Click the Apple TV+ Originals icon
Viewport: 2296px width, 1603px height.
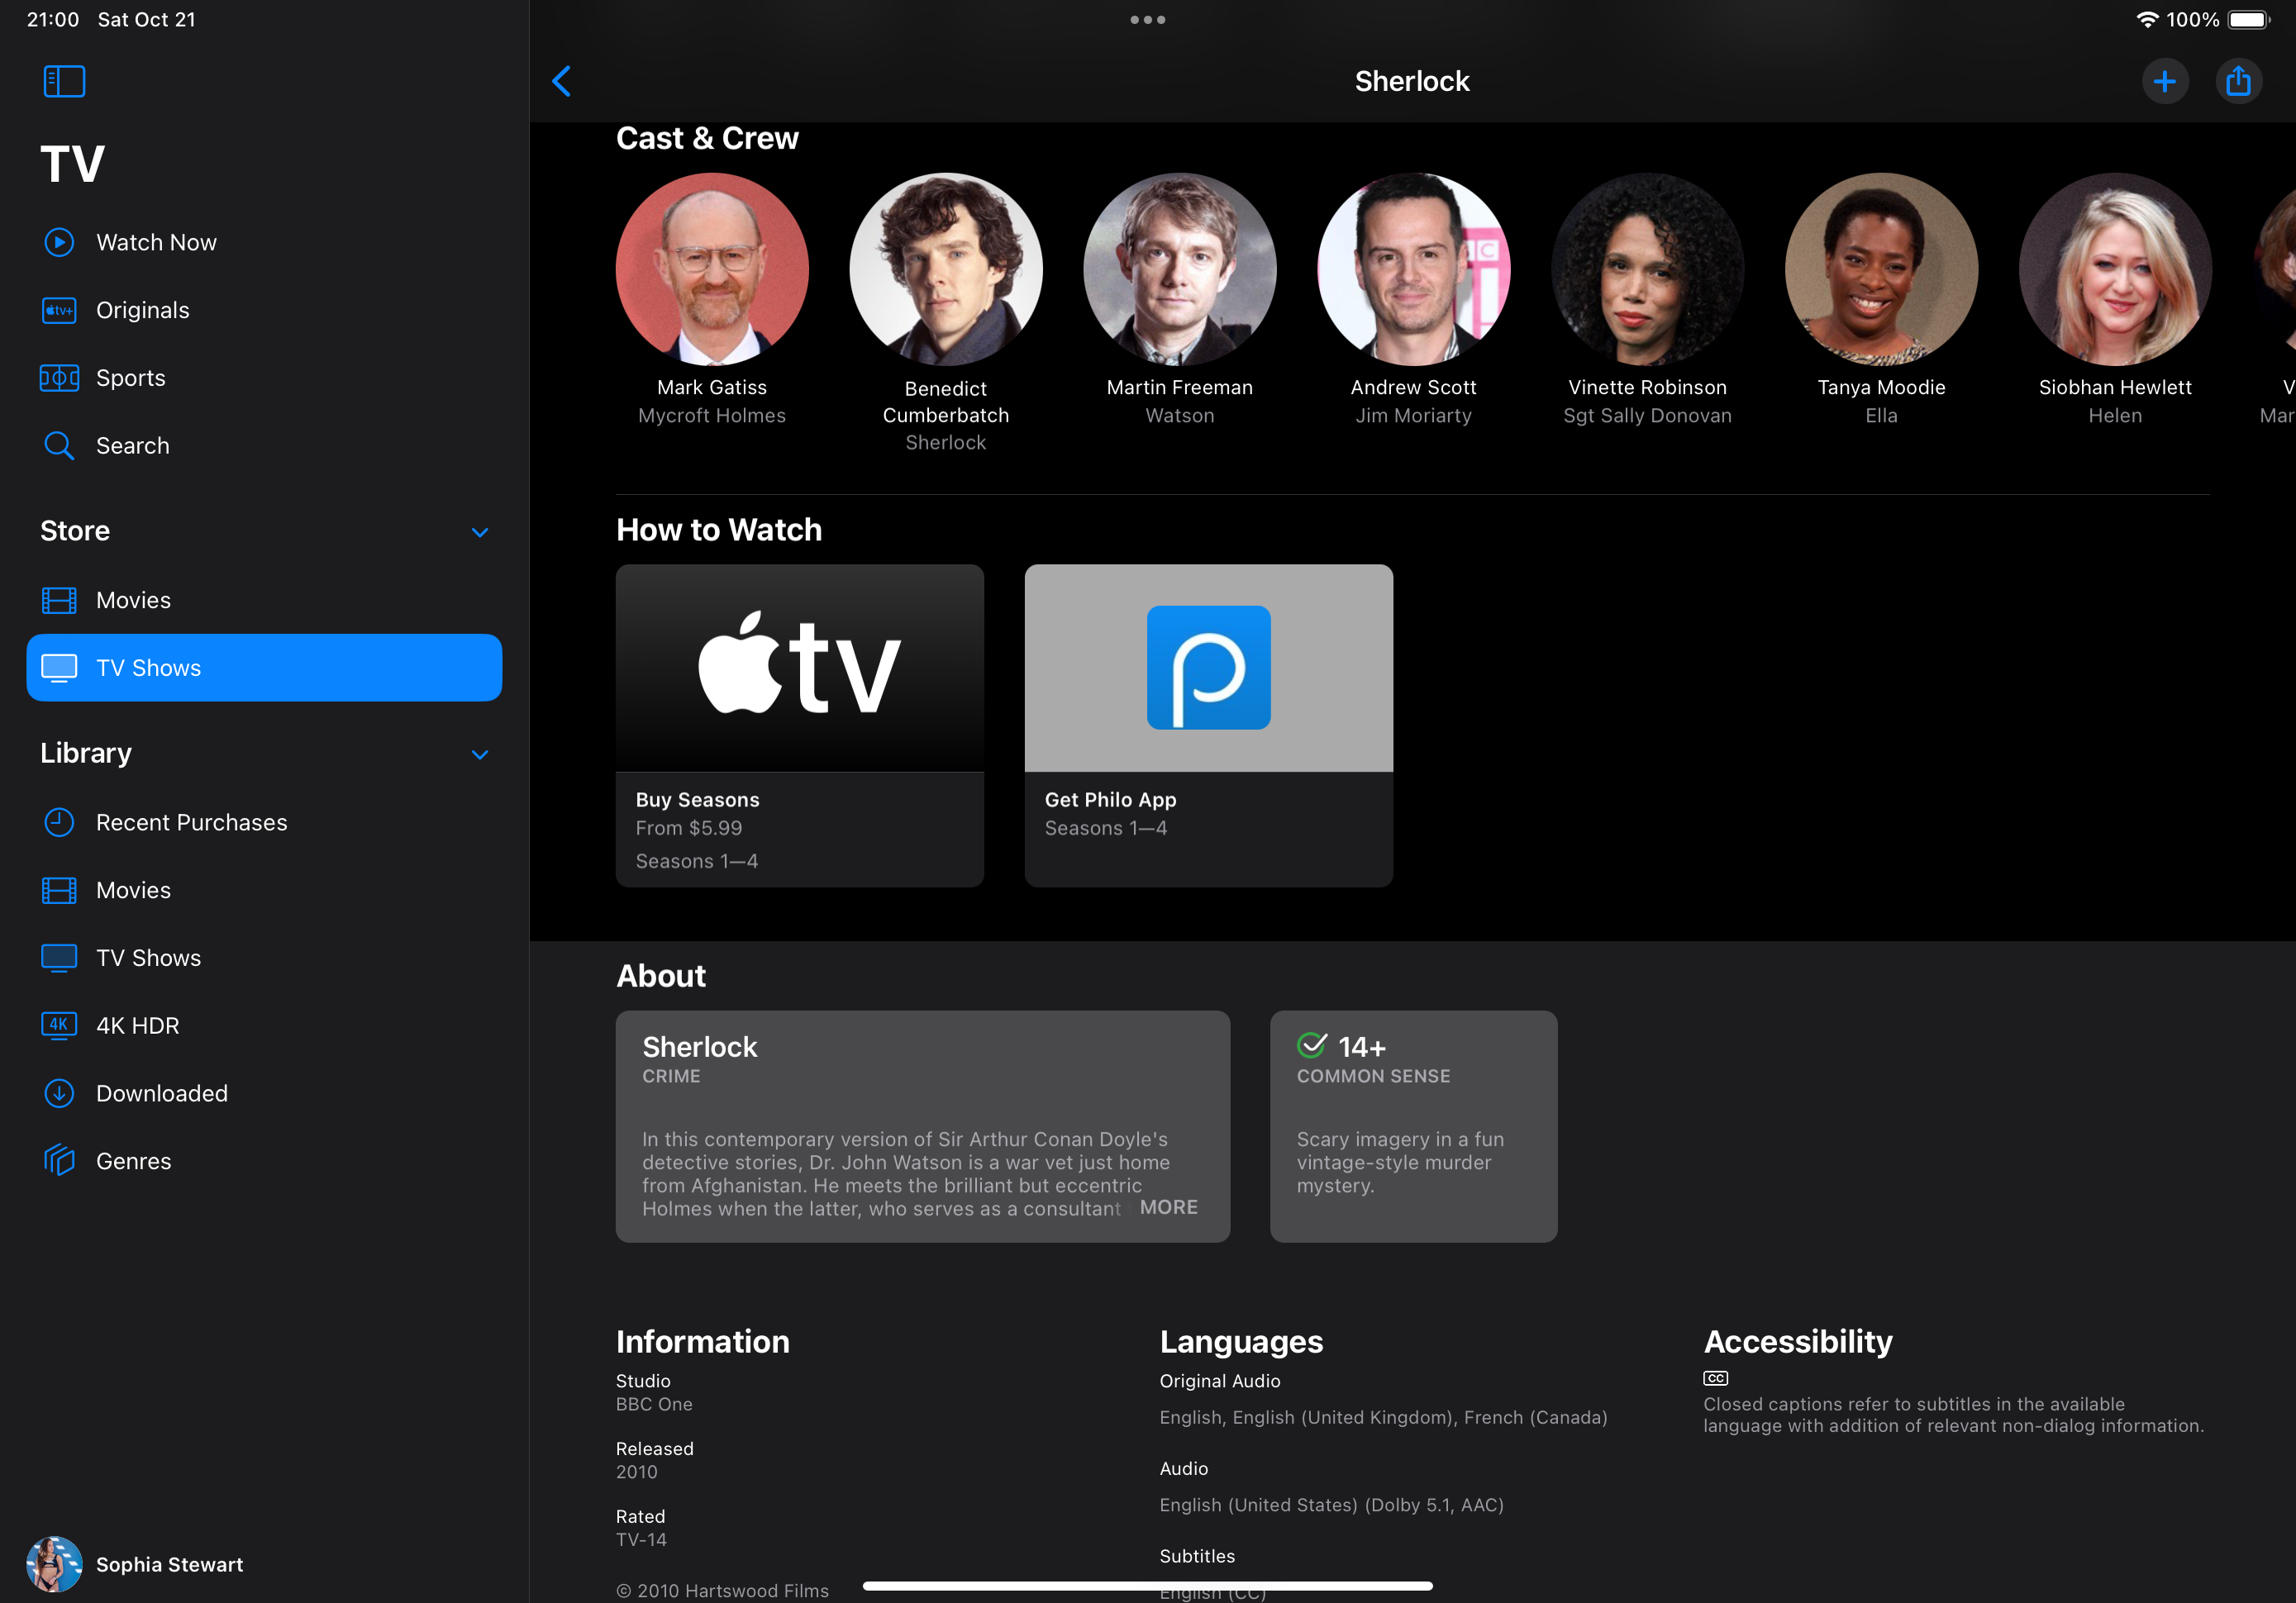[x=59, y=310]
